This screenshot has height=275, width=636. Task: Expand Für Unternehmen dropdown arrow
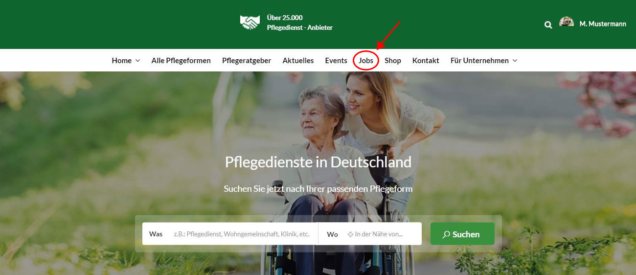pyautogui.click(x=515, y=61)
